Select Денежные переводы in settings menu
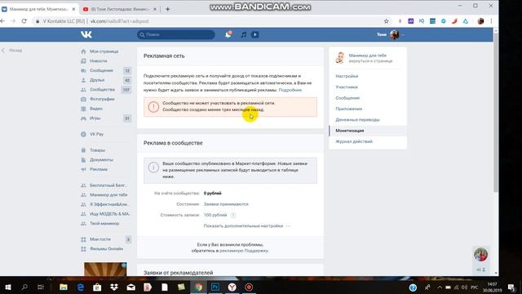The height and width of the screenshot is (294, 522). click(357, 120)
